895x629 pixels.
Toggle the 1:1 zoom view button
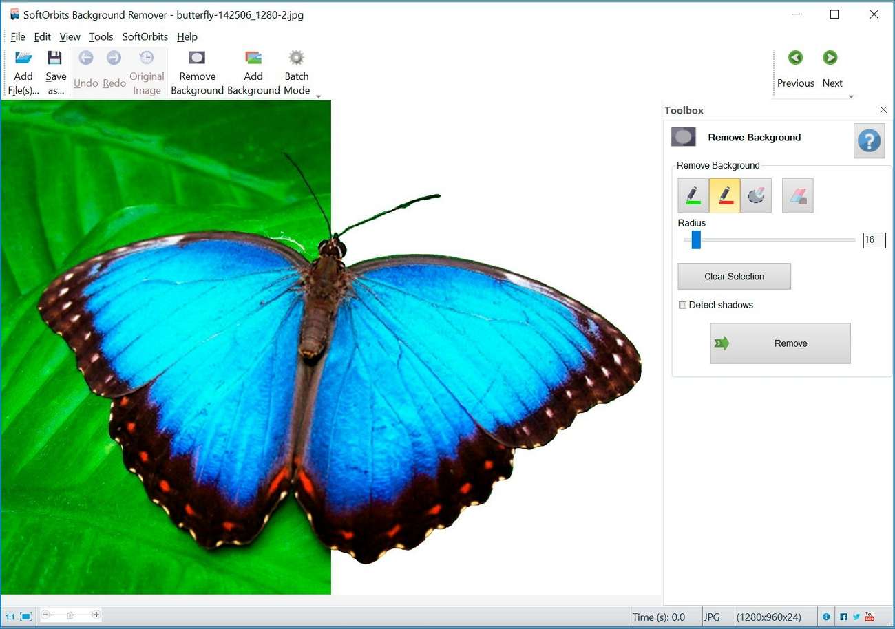coord(10,616)
